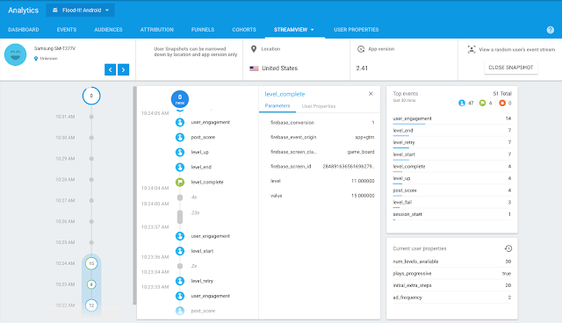Viewport: 562px width, 323px height.
Task: Click the 10:22 AM timeline bubble 12
Action: click(x=91, y=305)
